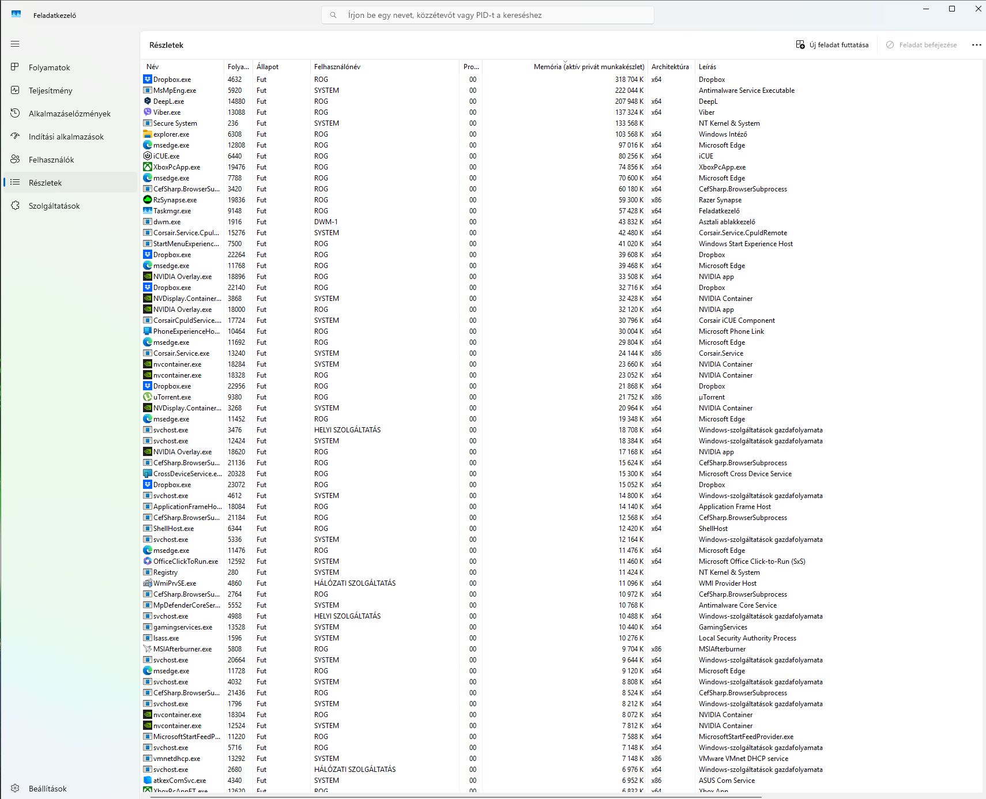Image resolution: width=986 pixels, height=799 pixels.
Task: Switch to Teljesítmény page
Action: 70,91
